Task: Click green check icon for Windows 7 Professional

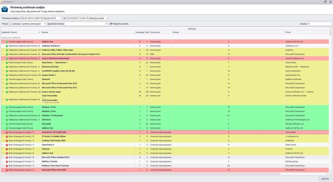Action: pyautogui.click(x=7, y=116)
